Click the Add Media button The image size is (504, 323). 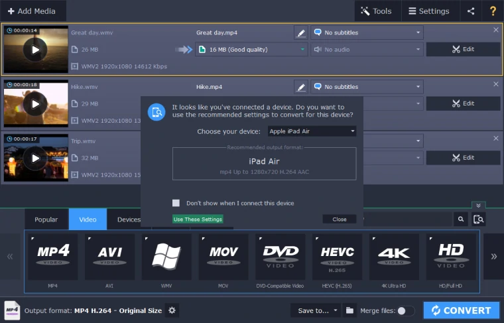pyautogui.click(x=32, y=11)
